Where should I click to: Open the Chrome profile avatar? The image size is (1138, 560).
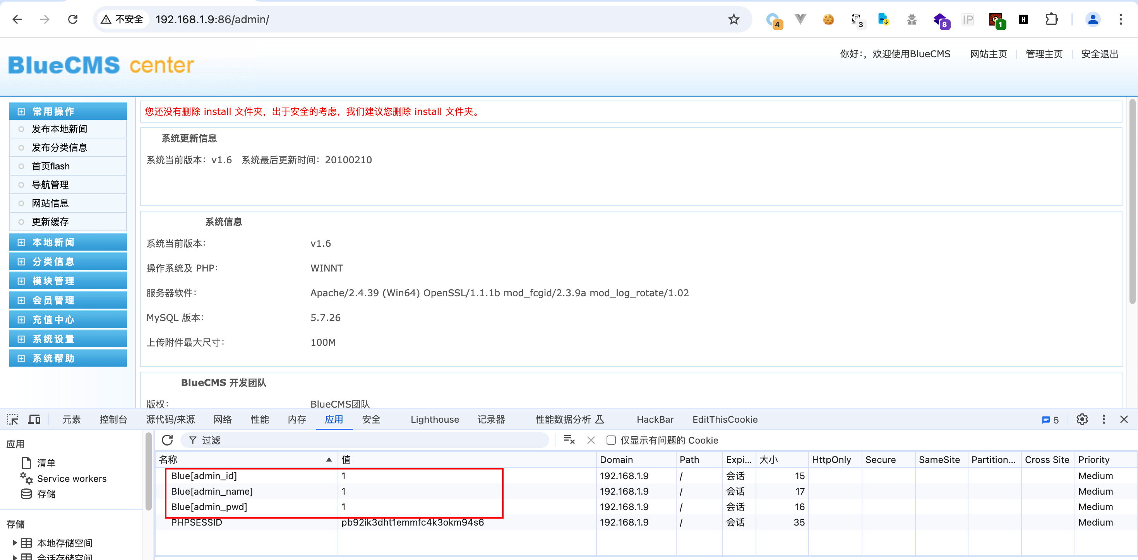click(x=1092, y=19)
